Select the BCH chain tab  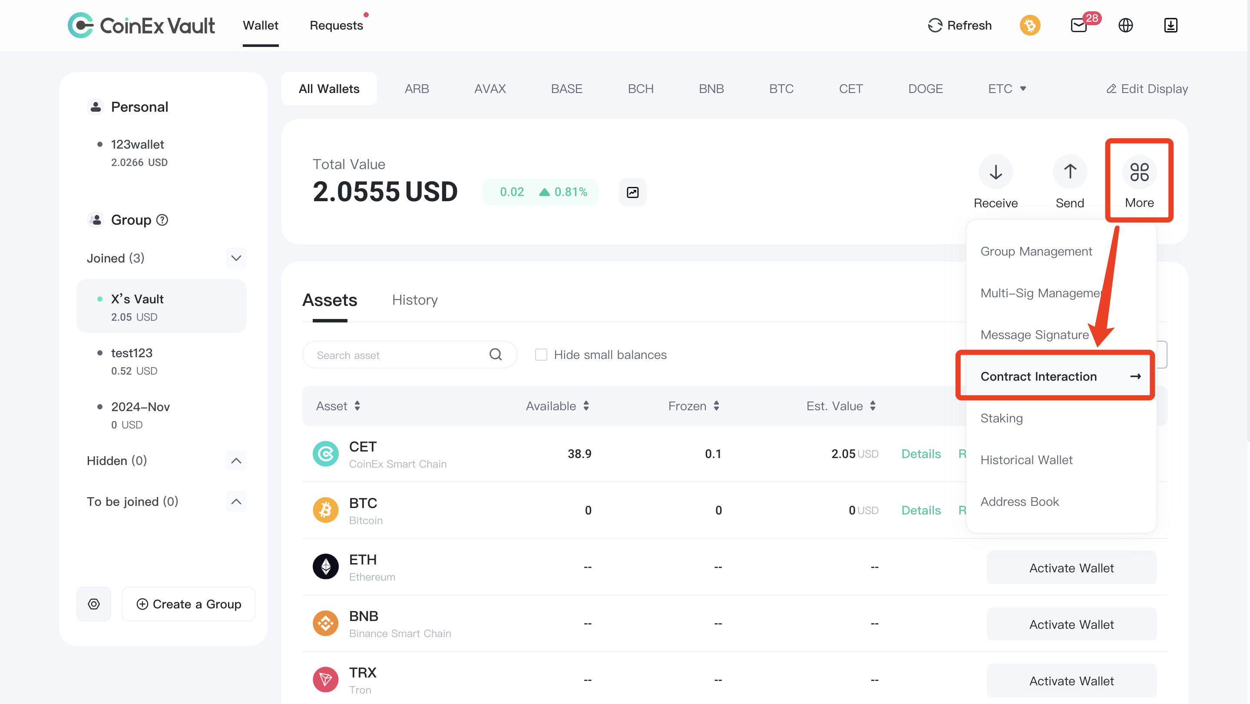(641, 89)
